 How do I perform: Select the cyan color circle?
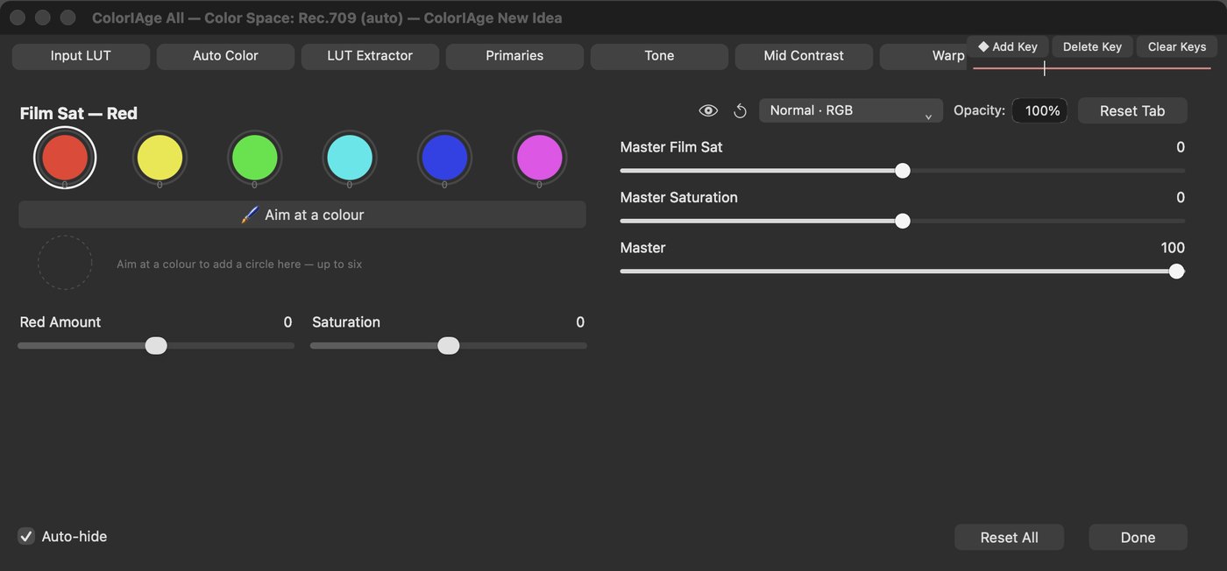(350, 158)
